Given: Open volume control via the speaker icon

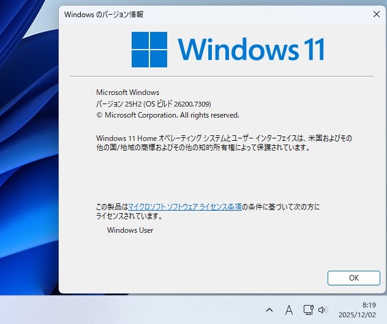Looking at the screenshot, I should click(323, 310).
